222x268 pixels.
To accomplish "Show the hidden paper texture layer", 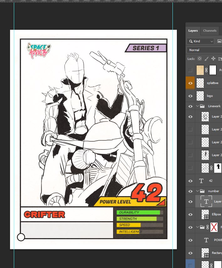I will [x=190, y=70].
